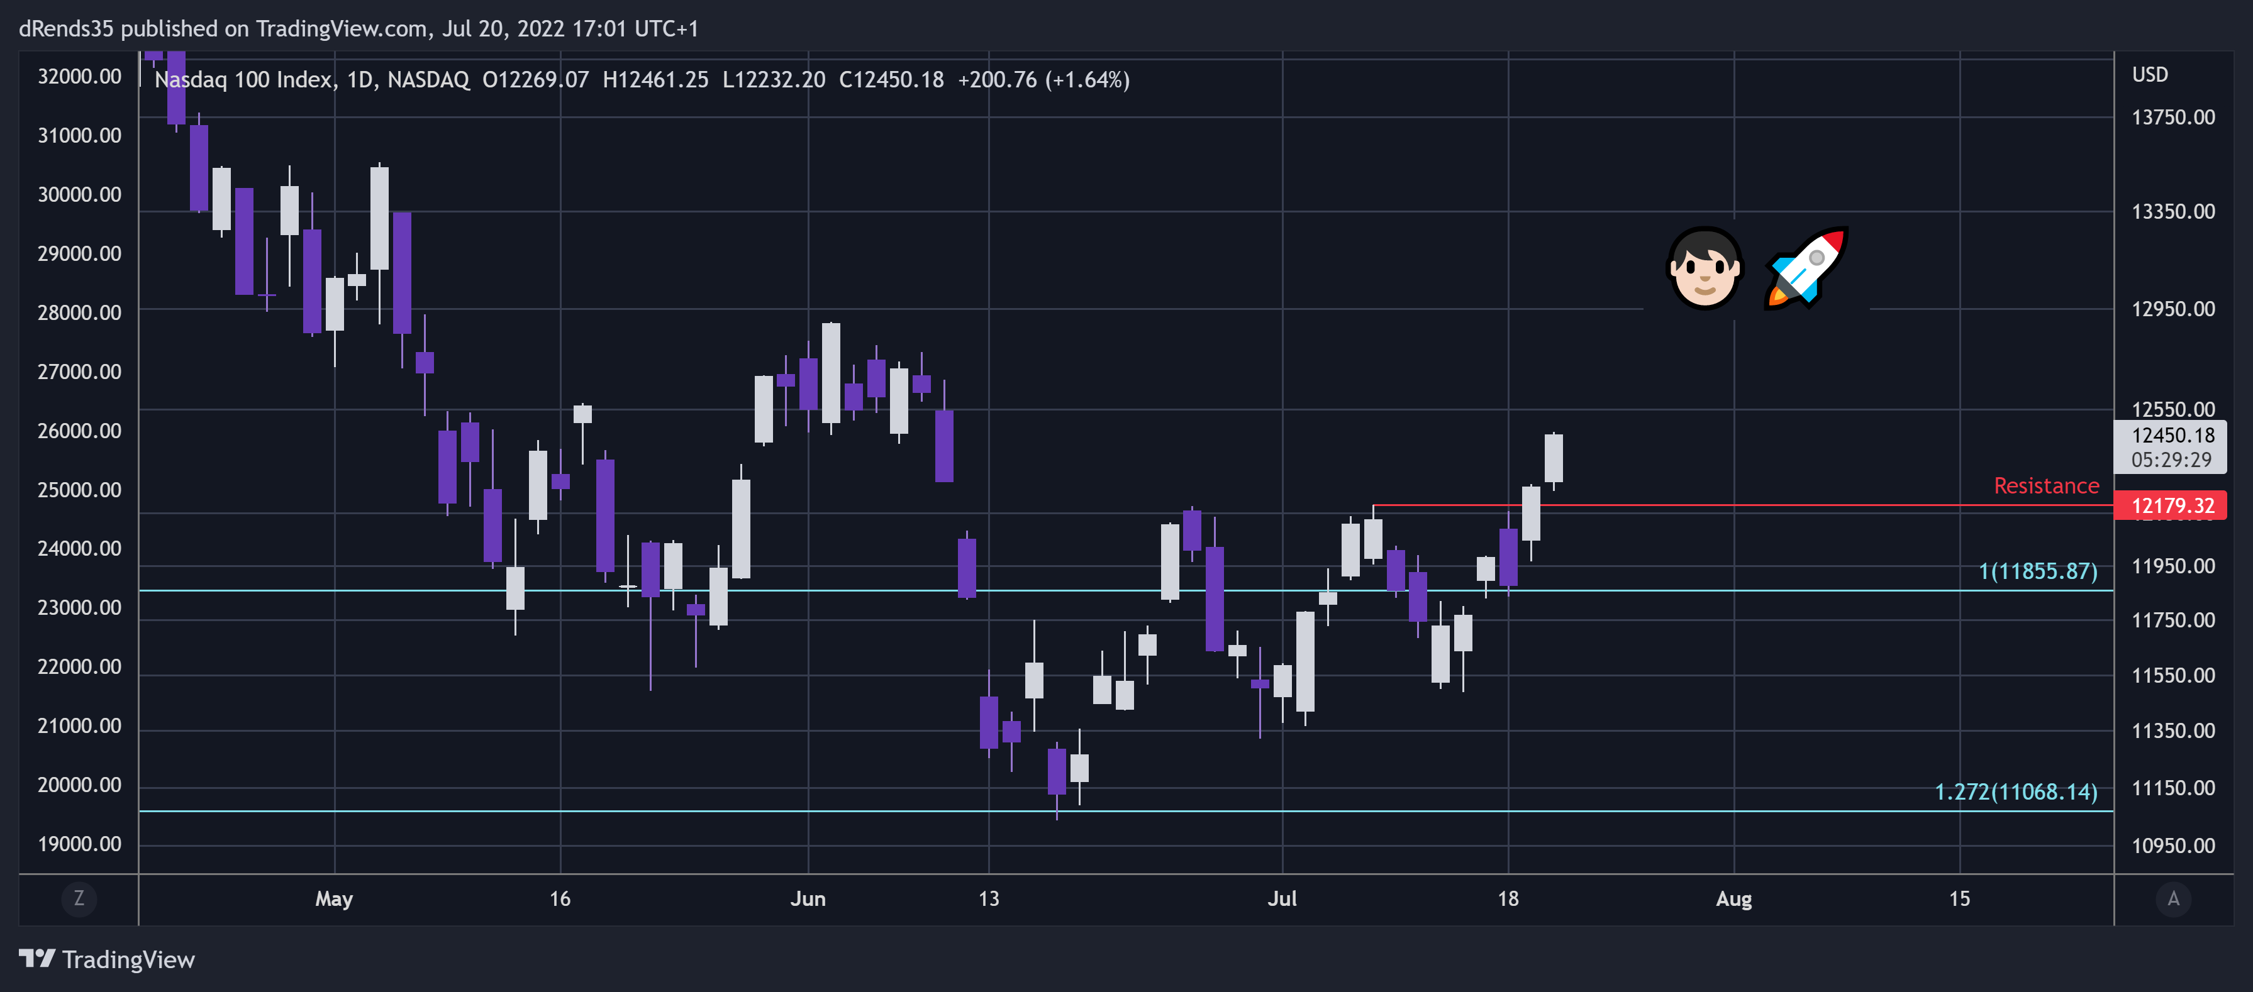
Task: Click the May date on time axis
Action: (x=334, y=898)
